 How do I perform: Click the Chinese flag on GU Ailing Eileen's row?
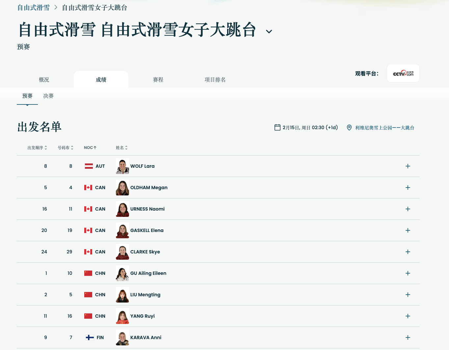pyautogui.click(x=88, y=273)
